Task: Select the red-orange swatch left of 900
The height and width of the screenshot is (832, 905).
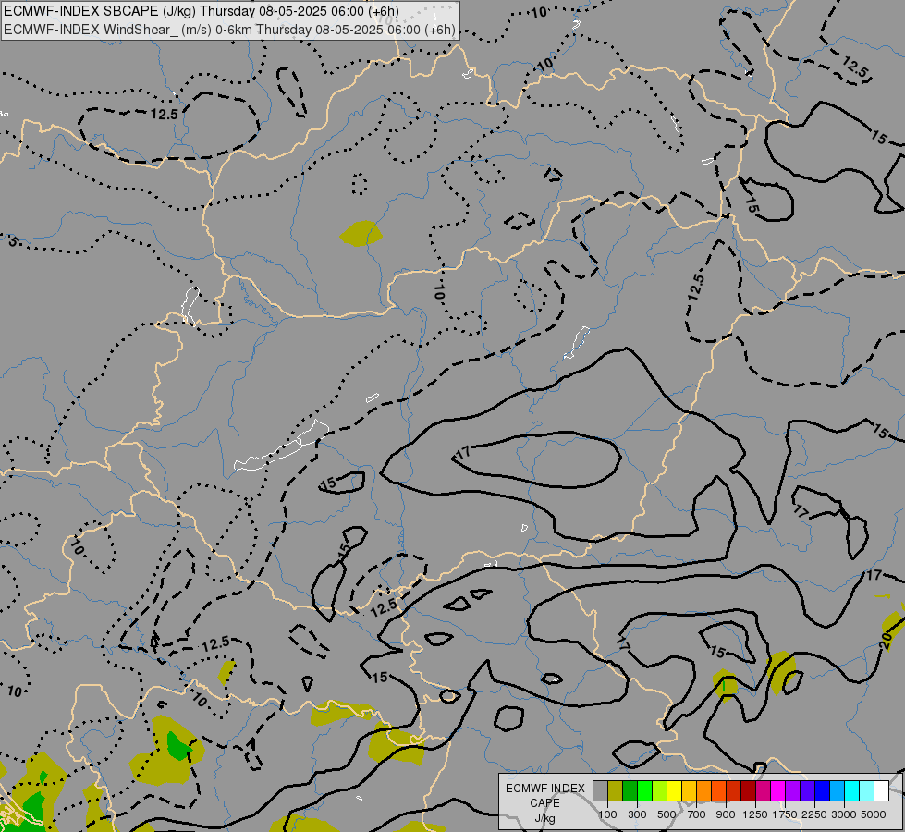Action: (719, 790)
